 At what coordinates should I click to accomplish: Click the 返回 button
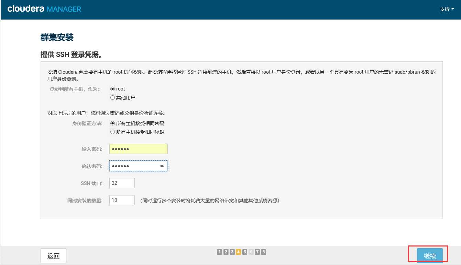[53, 256]
